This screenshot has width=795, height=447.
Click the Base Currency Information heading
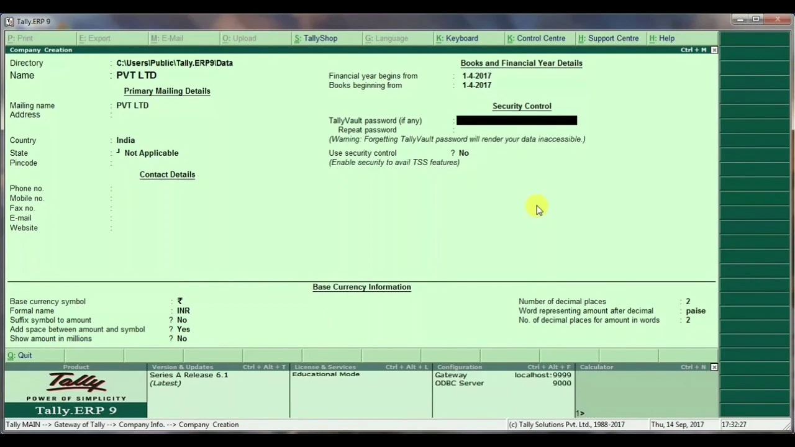pos(361,287)
